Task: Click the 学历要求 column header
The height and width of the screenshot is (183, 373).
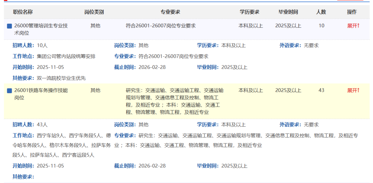Action: pyautogui.click(x=249, y=12)
